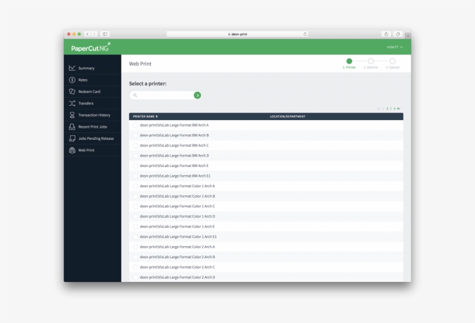This screenshot has height=323, width=475.
Task: Click the Transfers shuffle arrows icon
Action: click(x=72, y=103)
